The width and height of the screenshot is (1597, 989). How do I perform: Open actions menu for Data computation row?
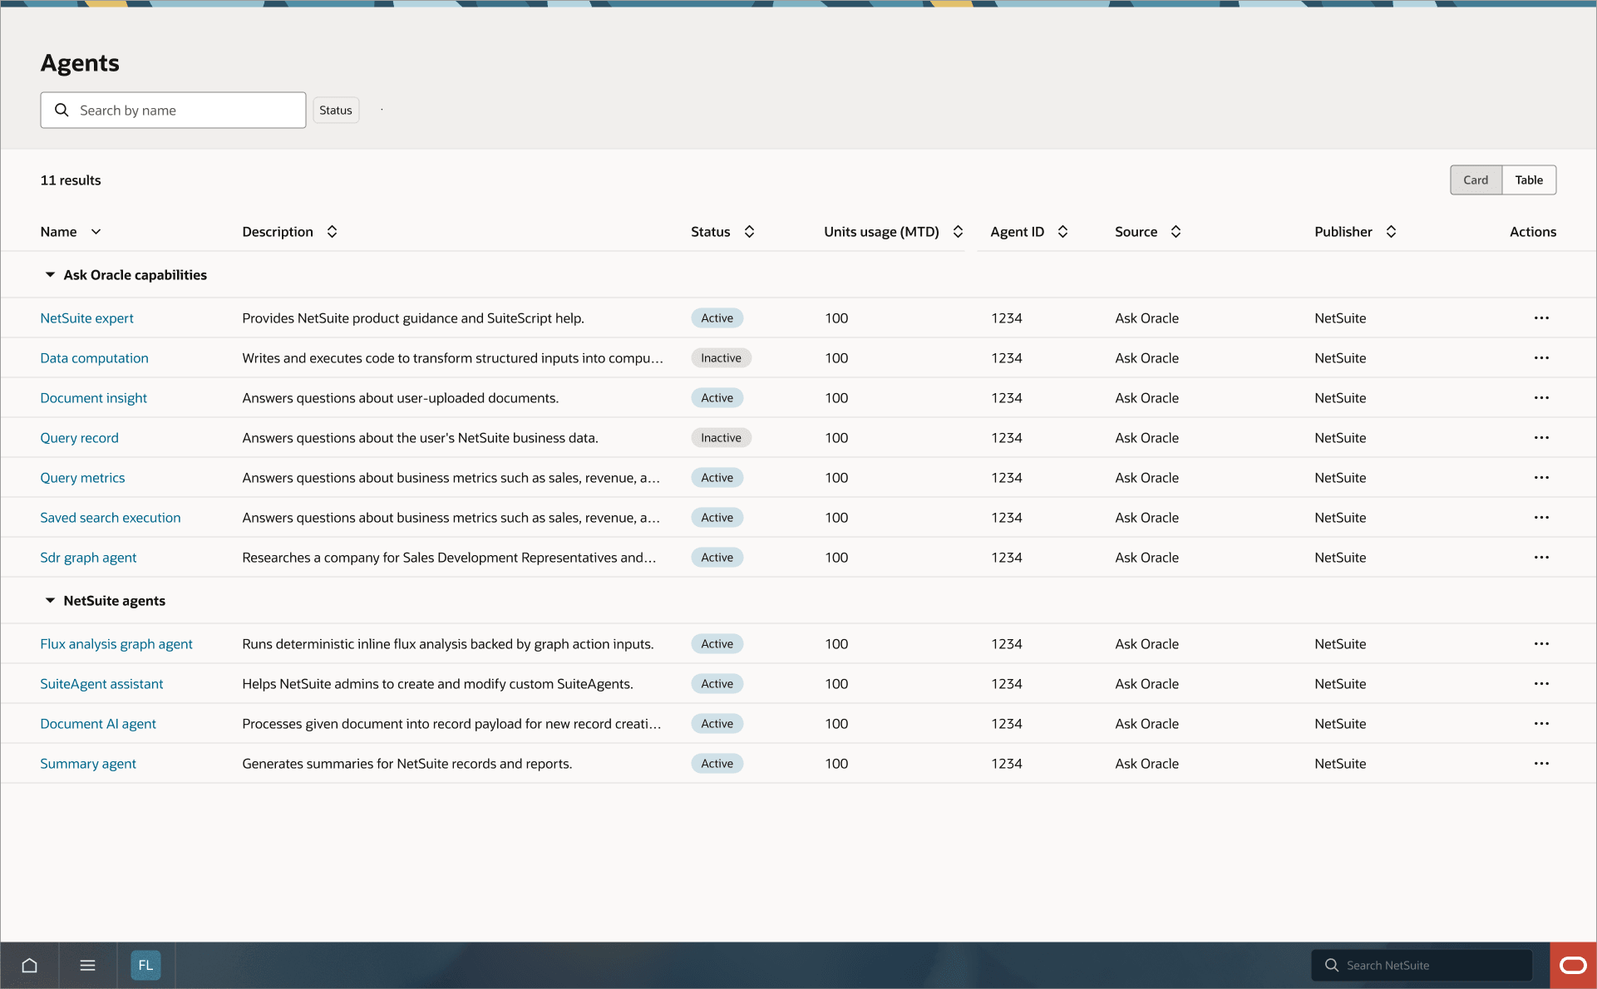(x=1541, y=357)
